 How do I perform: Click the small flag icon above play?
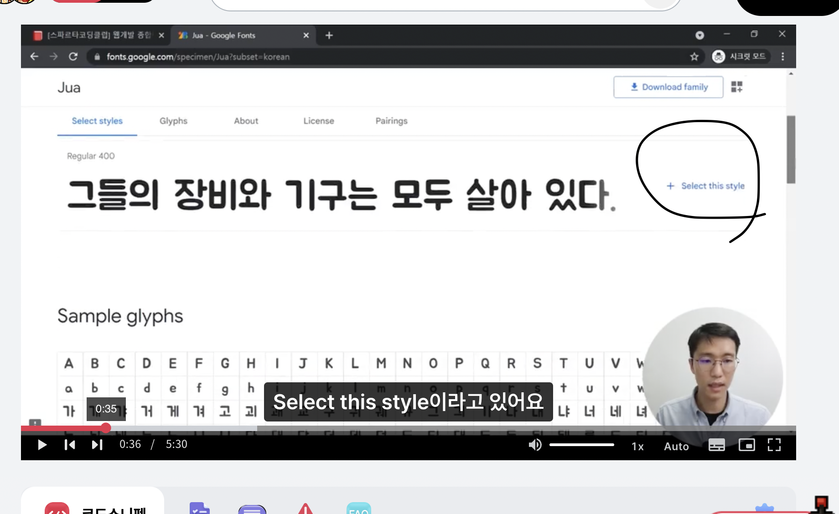tap(35, 422)
